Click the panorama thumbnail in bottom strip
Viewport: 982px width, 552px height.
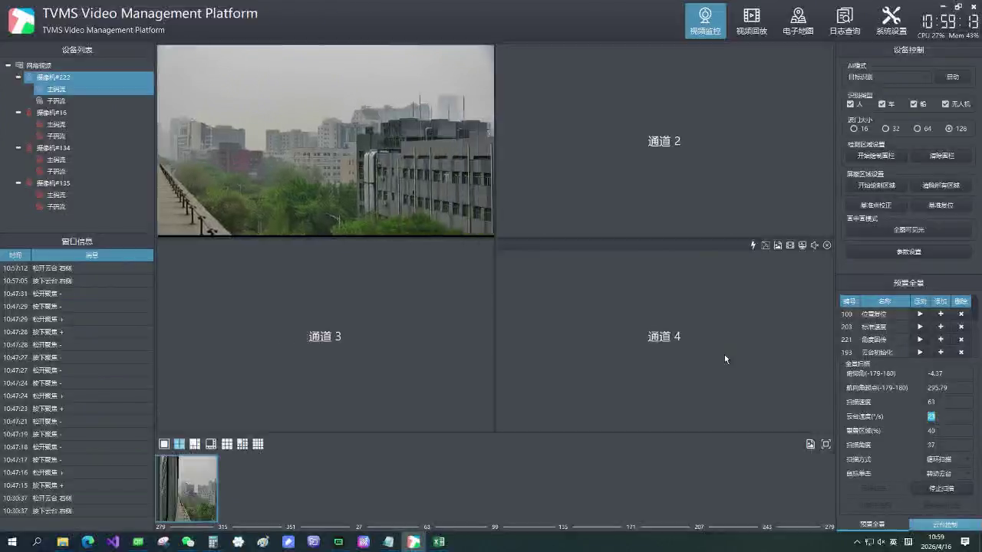[x=186, y=488]
